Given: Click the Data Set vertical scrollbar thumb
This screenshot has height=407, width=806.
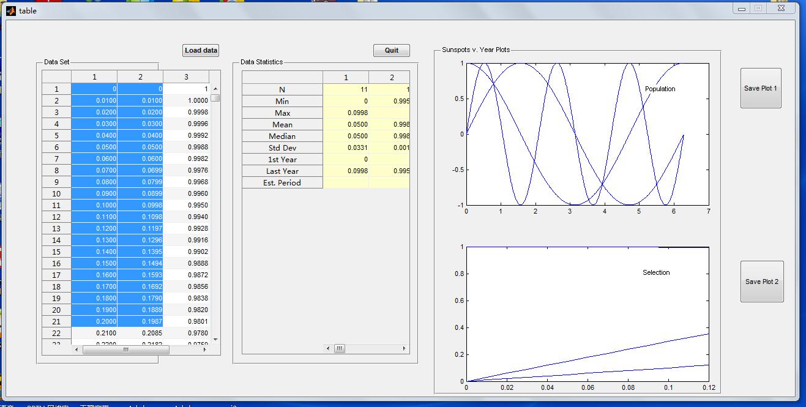Looking at the screenshot, I should (215, 97).
